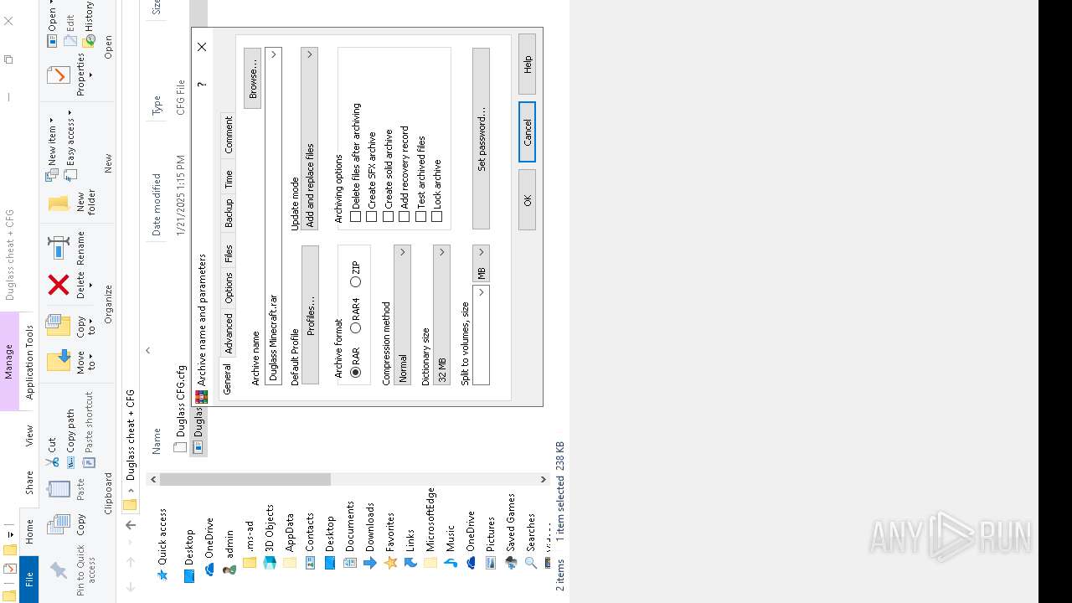The image size is (1072, 603).
Task: Open Properties via the checkmark icon
Action: tap(59, 75)
